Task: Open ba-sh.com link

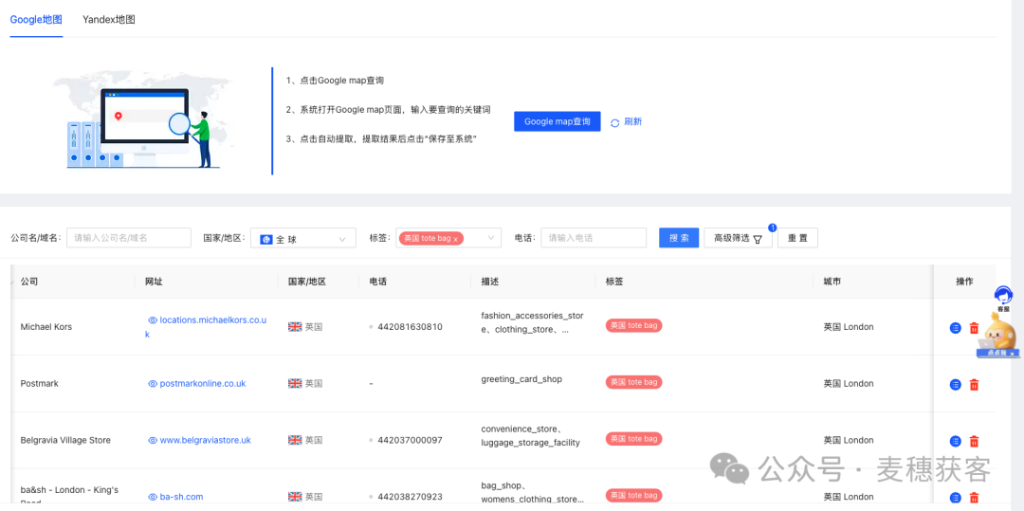Action: point(181,497)
